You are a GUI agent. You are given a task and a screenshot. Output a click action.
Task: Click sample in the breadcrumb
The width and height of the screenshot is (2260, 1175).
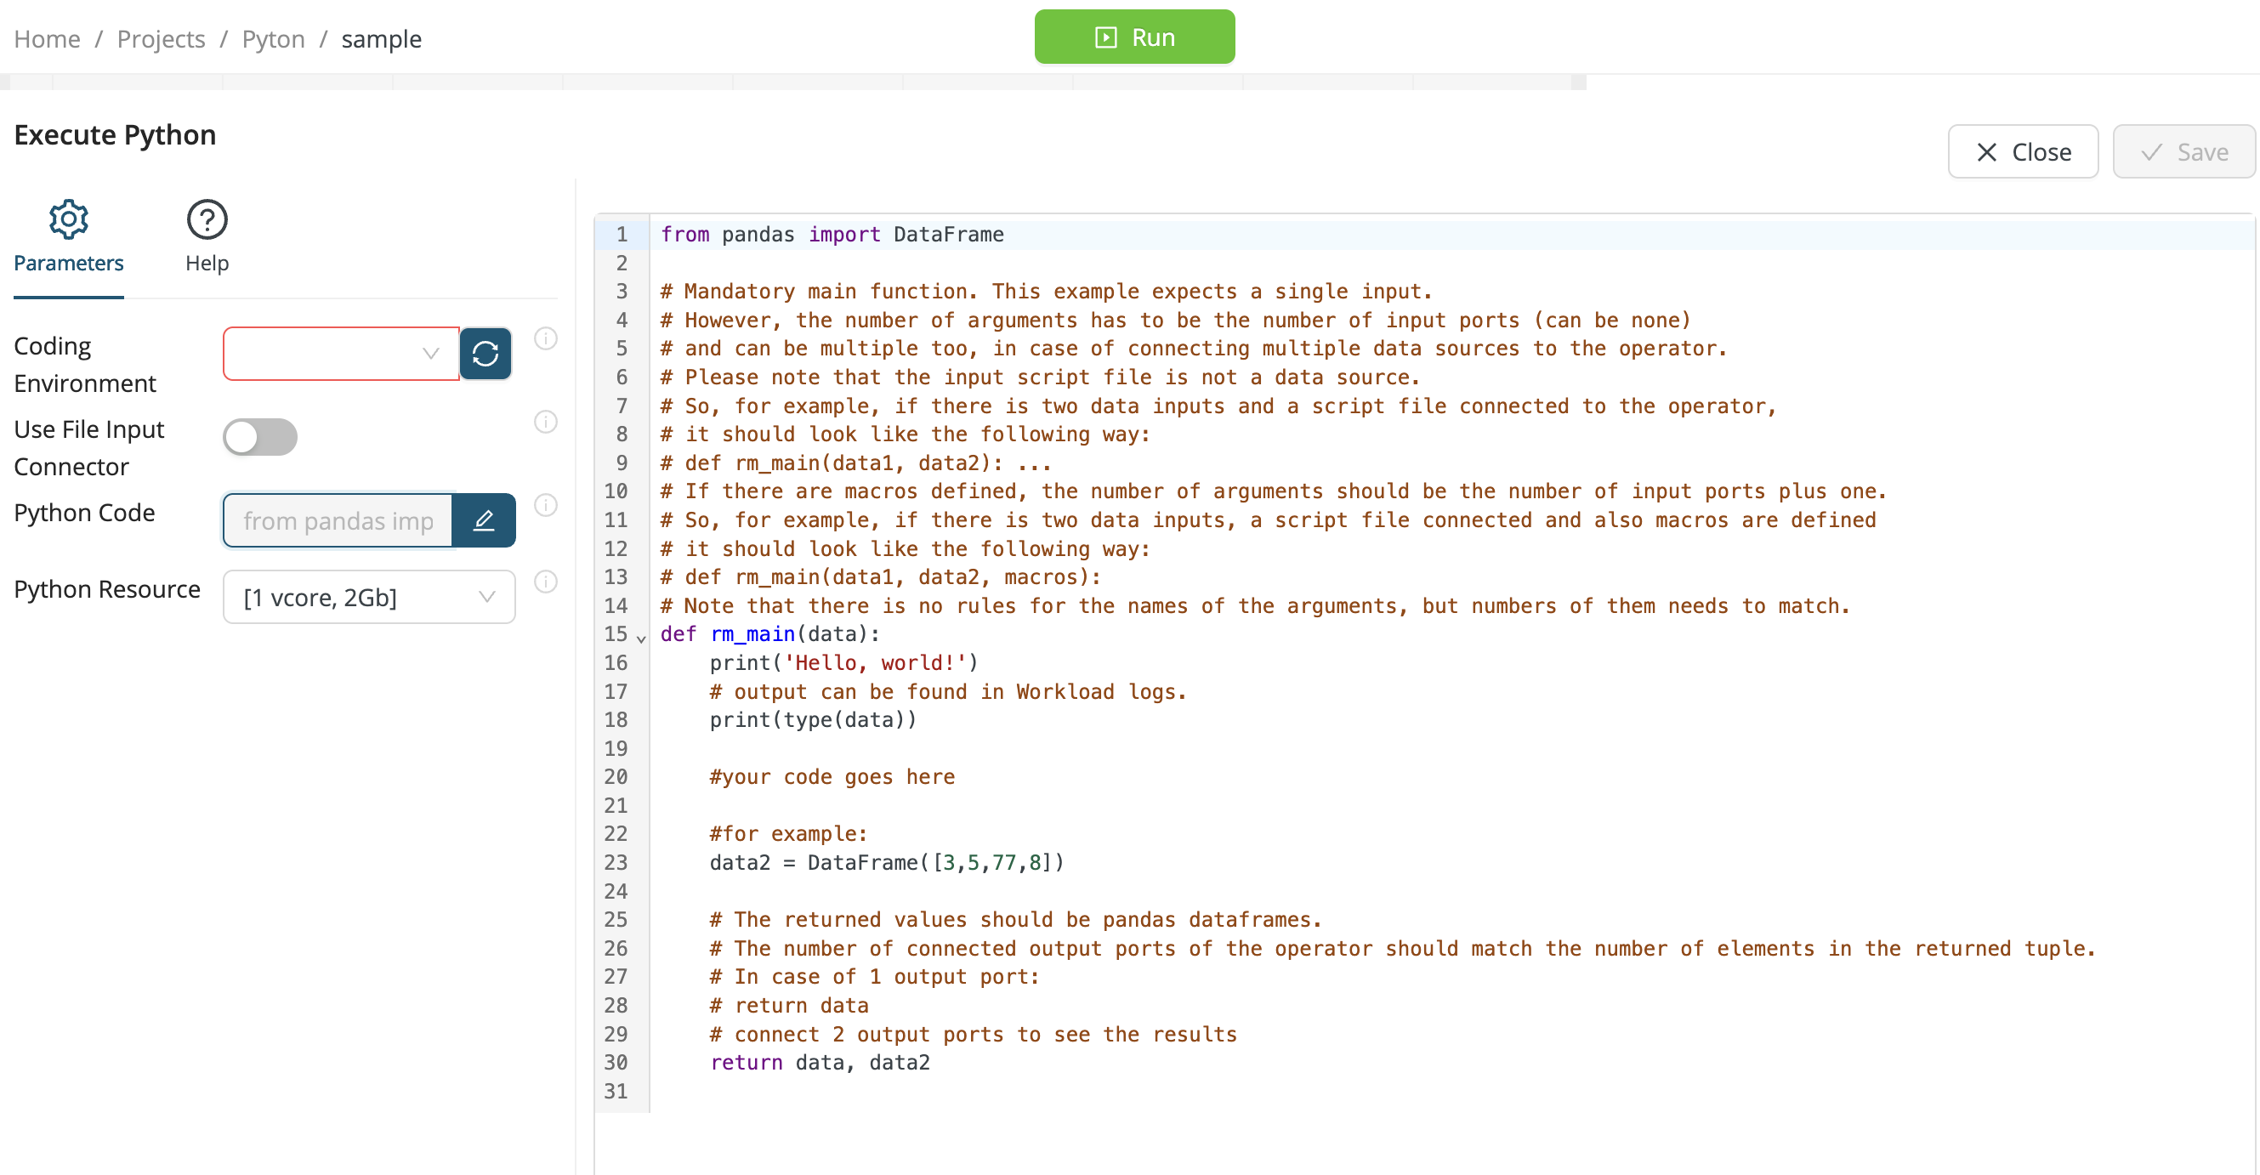[381, 39]
